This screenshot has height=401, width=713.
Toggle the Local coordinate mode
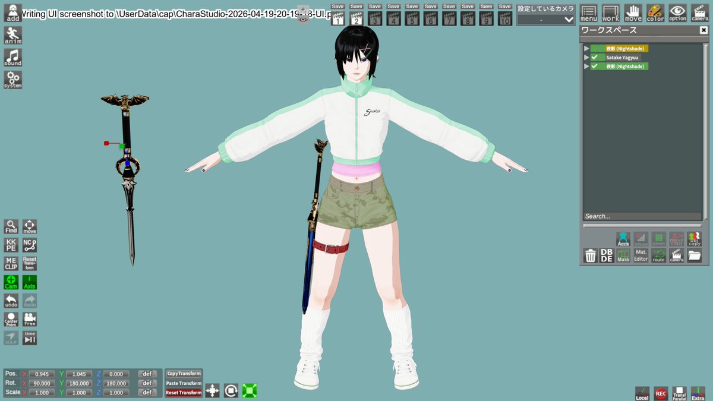click(642, 393)
